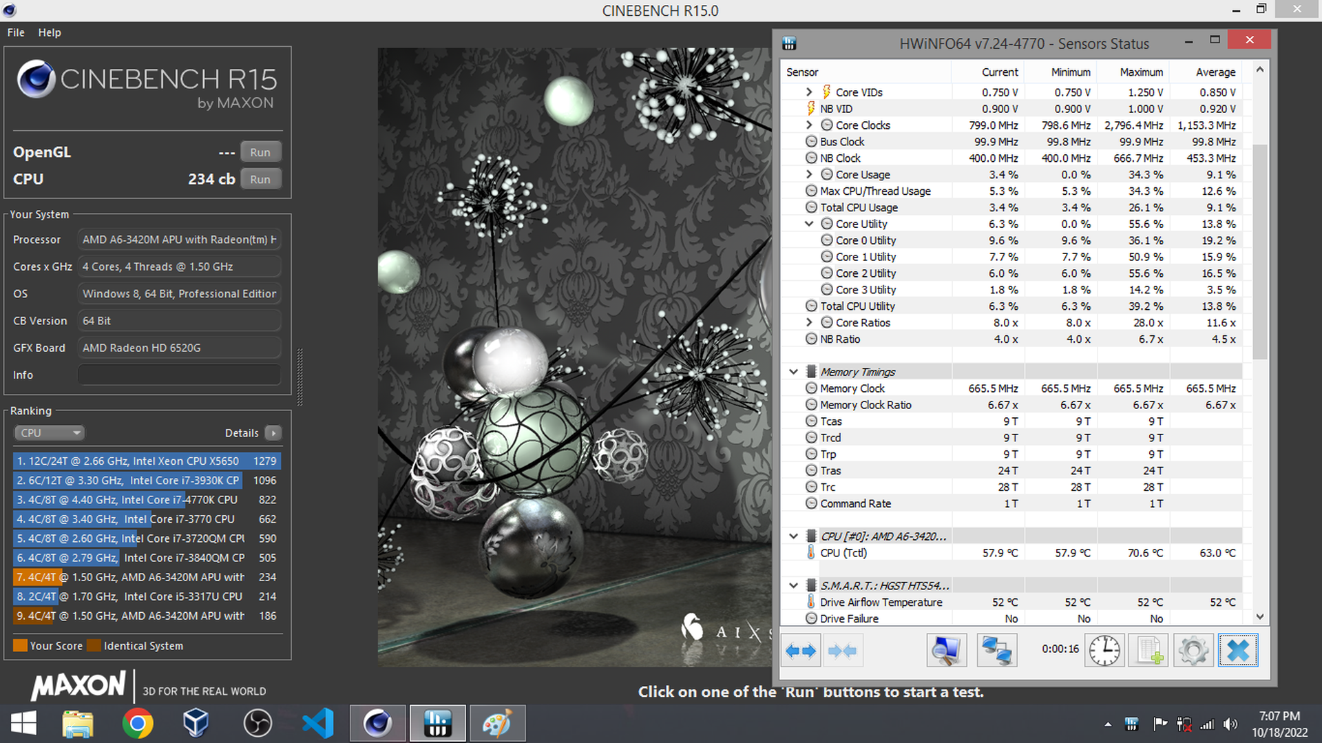Click the speaker volume tray icon
Image resolution: width=1322 pixels, height=743 pixels.
[x=1230, y=724]
